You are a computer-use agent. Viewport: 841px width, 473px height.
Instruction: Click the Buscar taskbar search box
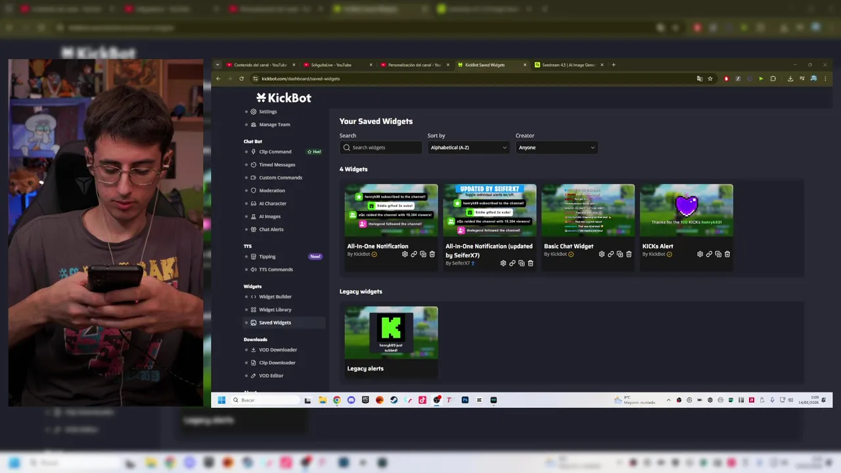click(265, 400)
